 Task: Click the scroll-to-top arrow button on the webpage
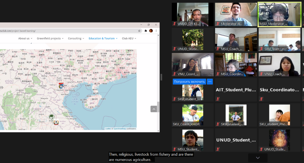pyautogui.click(x=154, y=109)
